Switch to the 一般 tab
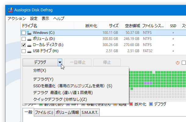The height and width of the screenshot is (122, 186). pos(28,112)
